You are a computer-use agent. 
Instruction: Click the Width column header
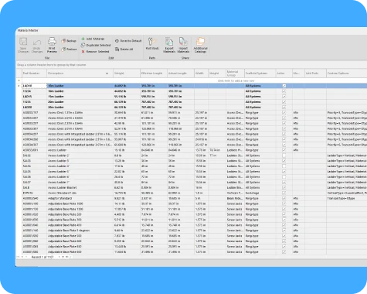tap(201, 73)
